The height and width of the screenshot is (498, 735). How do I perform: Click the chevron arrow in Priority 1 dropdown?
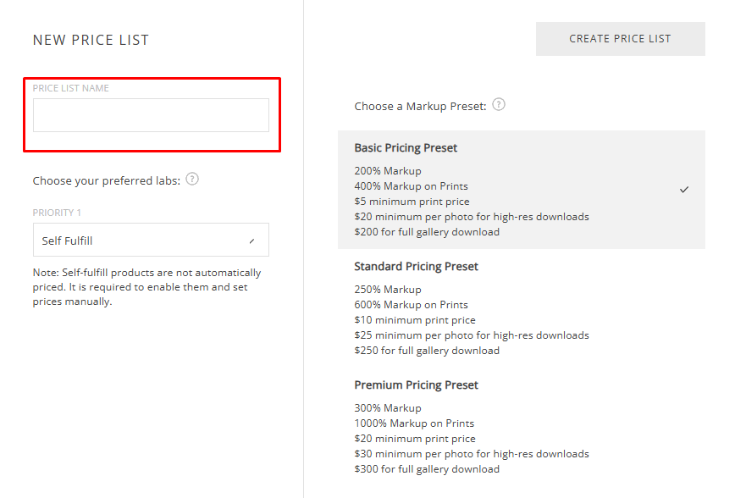(x=251, y=241)
